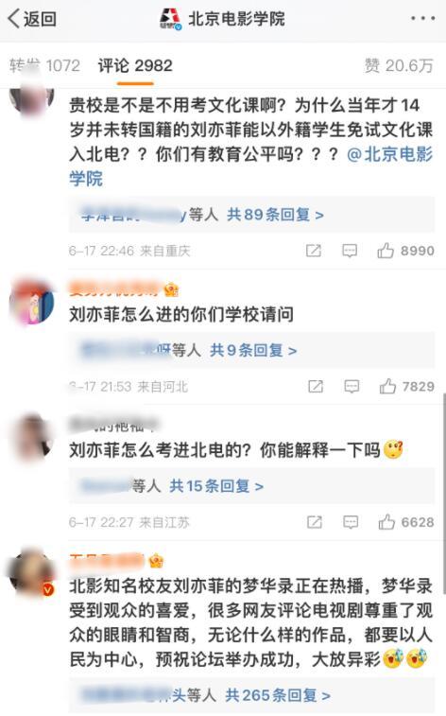Expand the 共15条回复 replies thread
Viewport: 446px width, 716px height.
216,486
